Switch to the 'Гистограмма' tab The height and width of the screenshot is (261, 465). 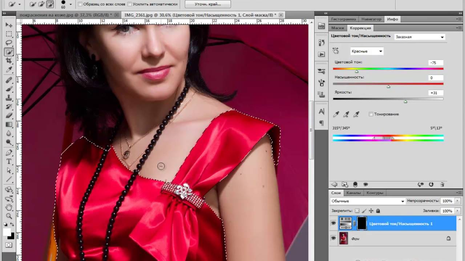[343, 19]
